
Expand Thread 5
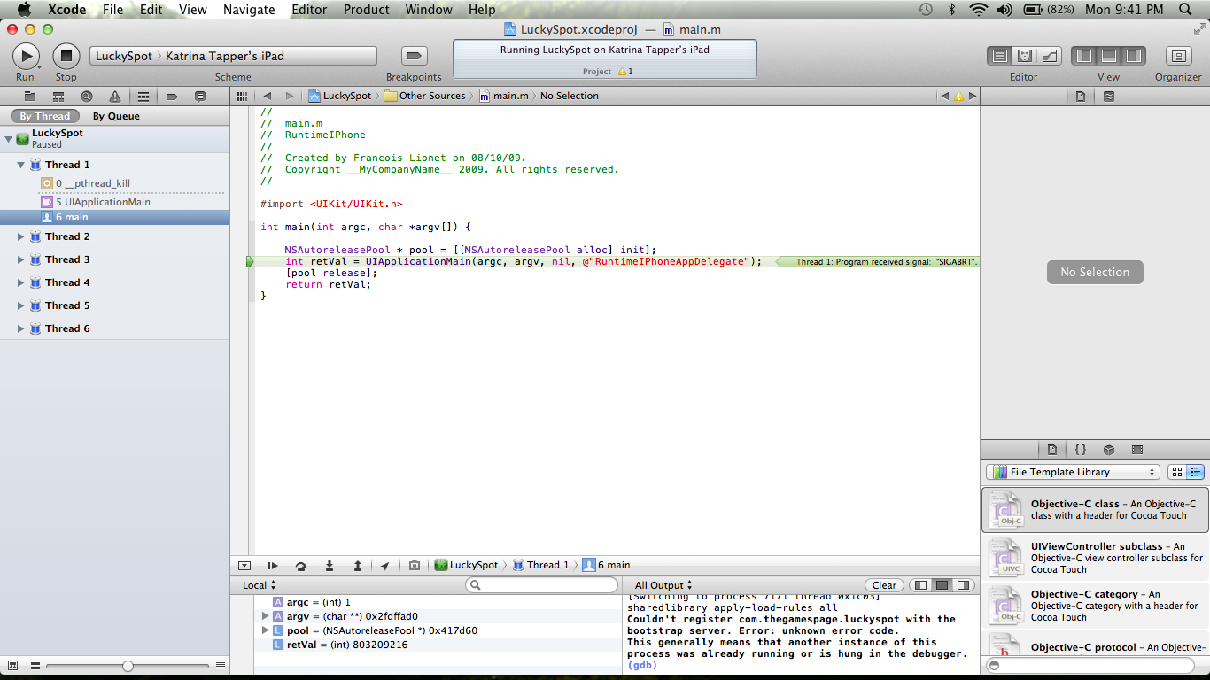tap(21, 305)
